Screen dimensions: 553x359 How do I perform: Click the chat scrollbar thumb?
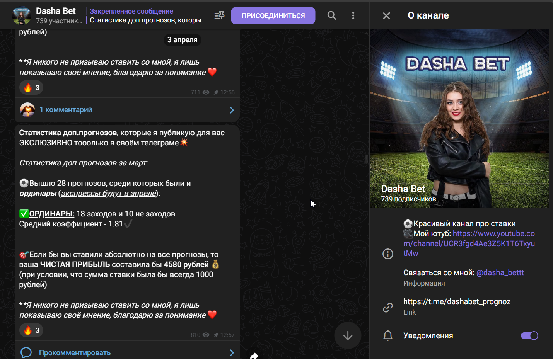(x=366, y=159)
